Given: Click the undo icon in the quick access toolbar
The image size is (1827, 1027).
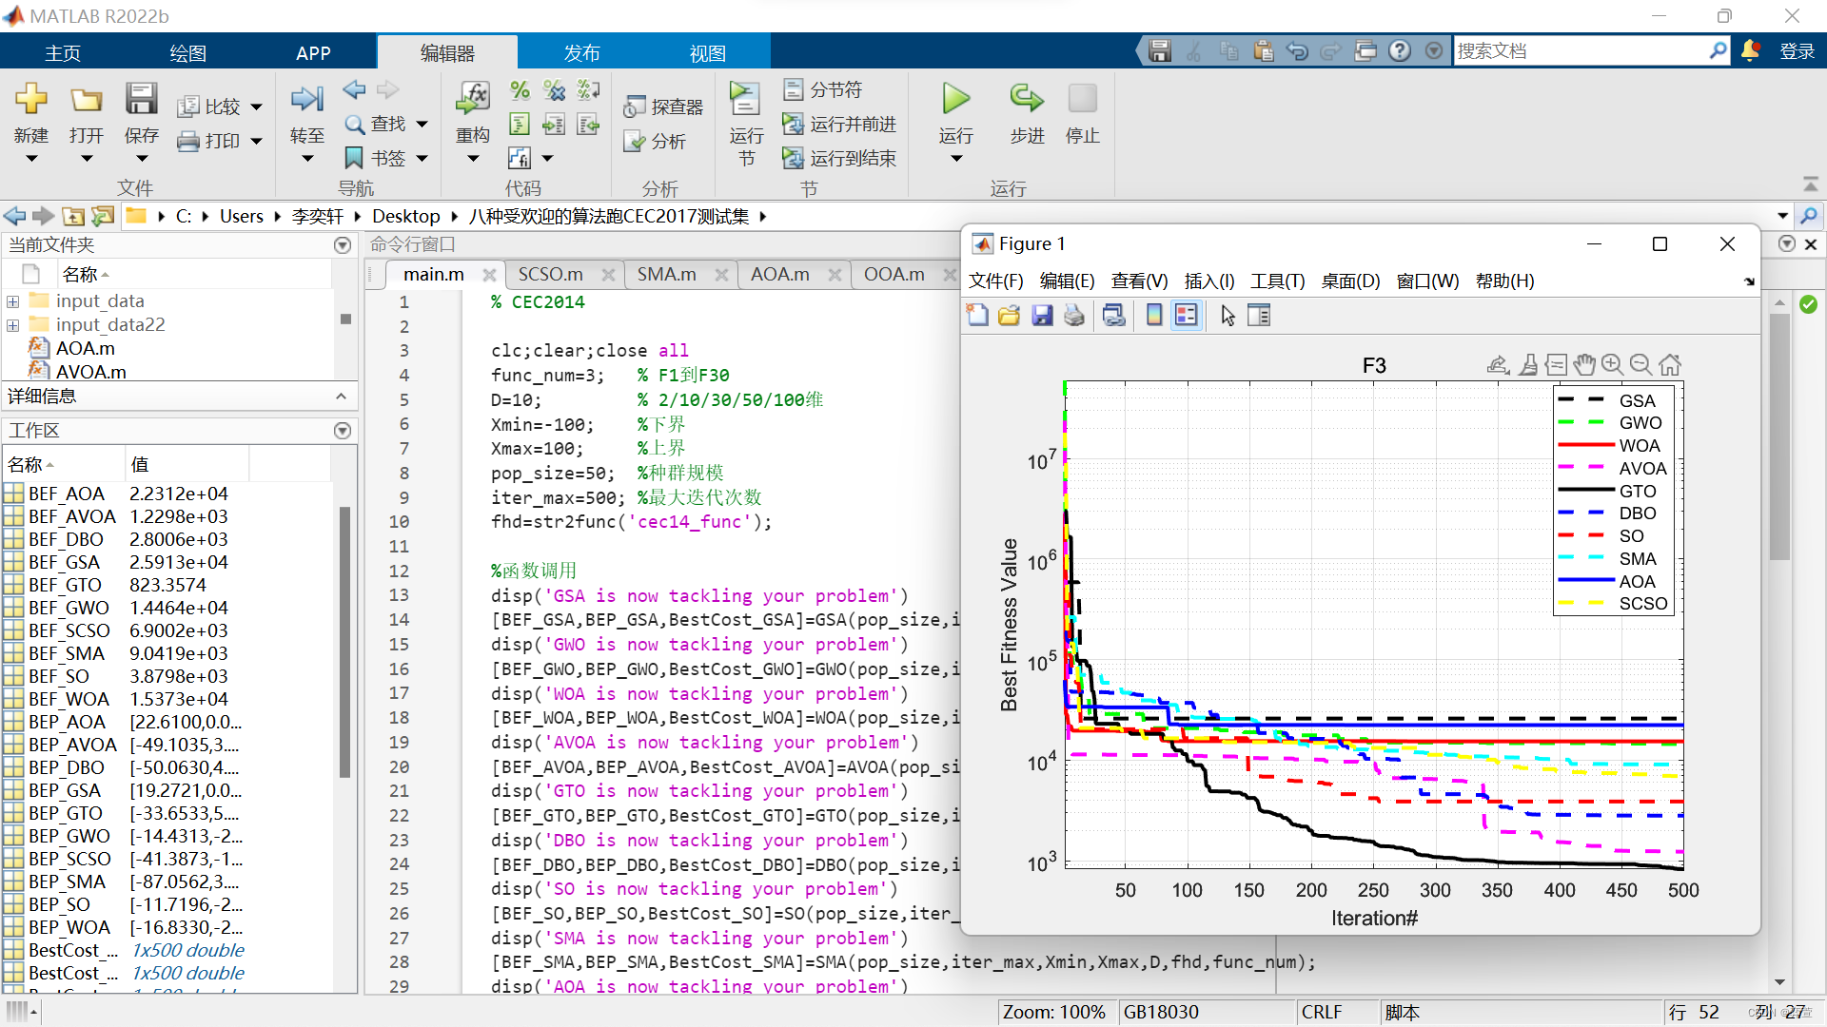Looking at the screenshot, I should (1296, 50).
